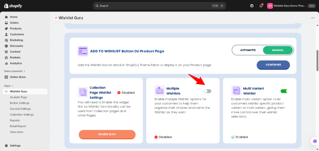Click the Settings gear icon

tap(6, 146)
